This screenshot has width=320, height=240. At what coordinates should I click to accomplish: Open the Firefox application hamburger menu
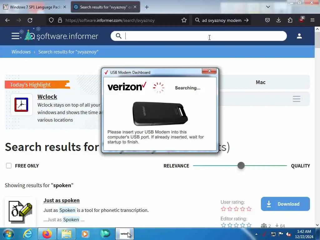[312, 20]
